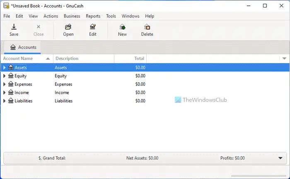Open the Actions menu

coord(51,16)
